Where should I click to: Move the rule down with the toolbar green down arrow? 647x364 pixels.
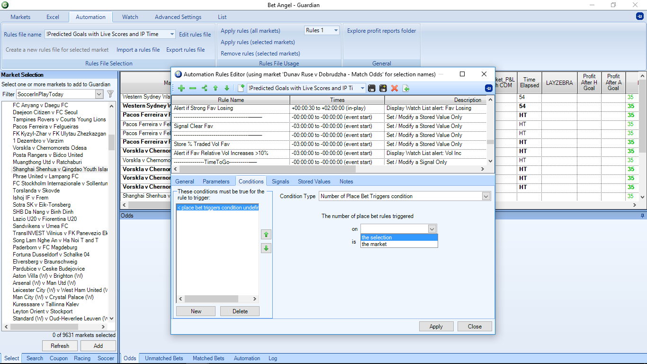[227, 88]
